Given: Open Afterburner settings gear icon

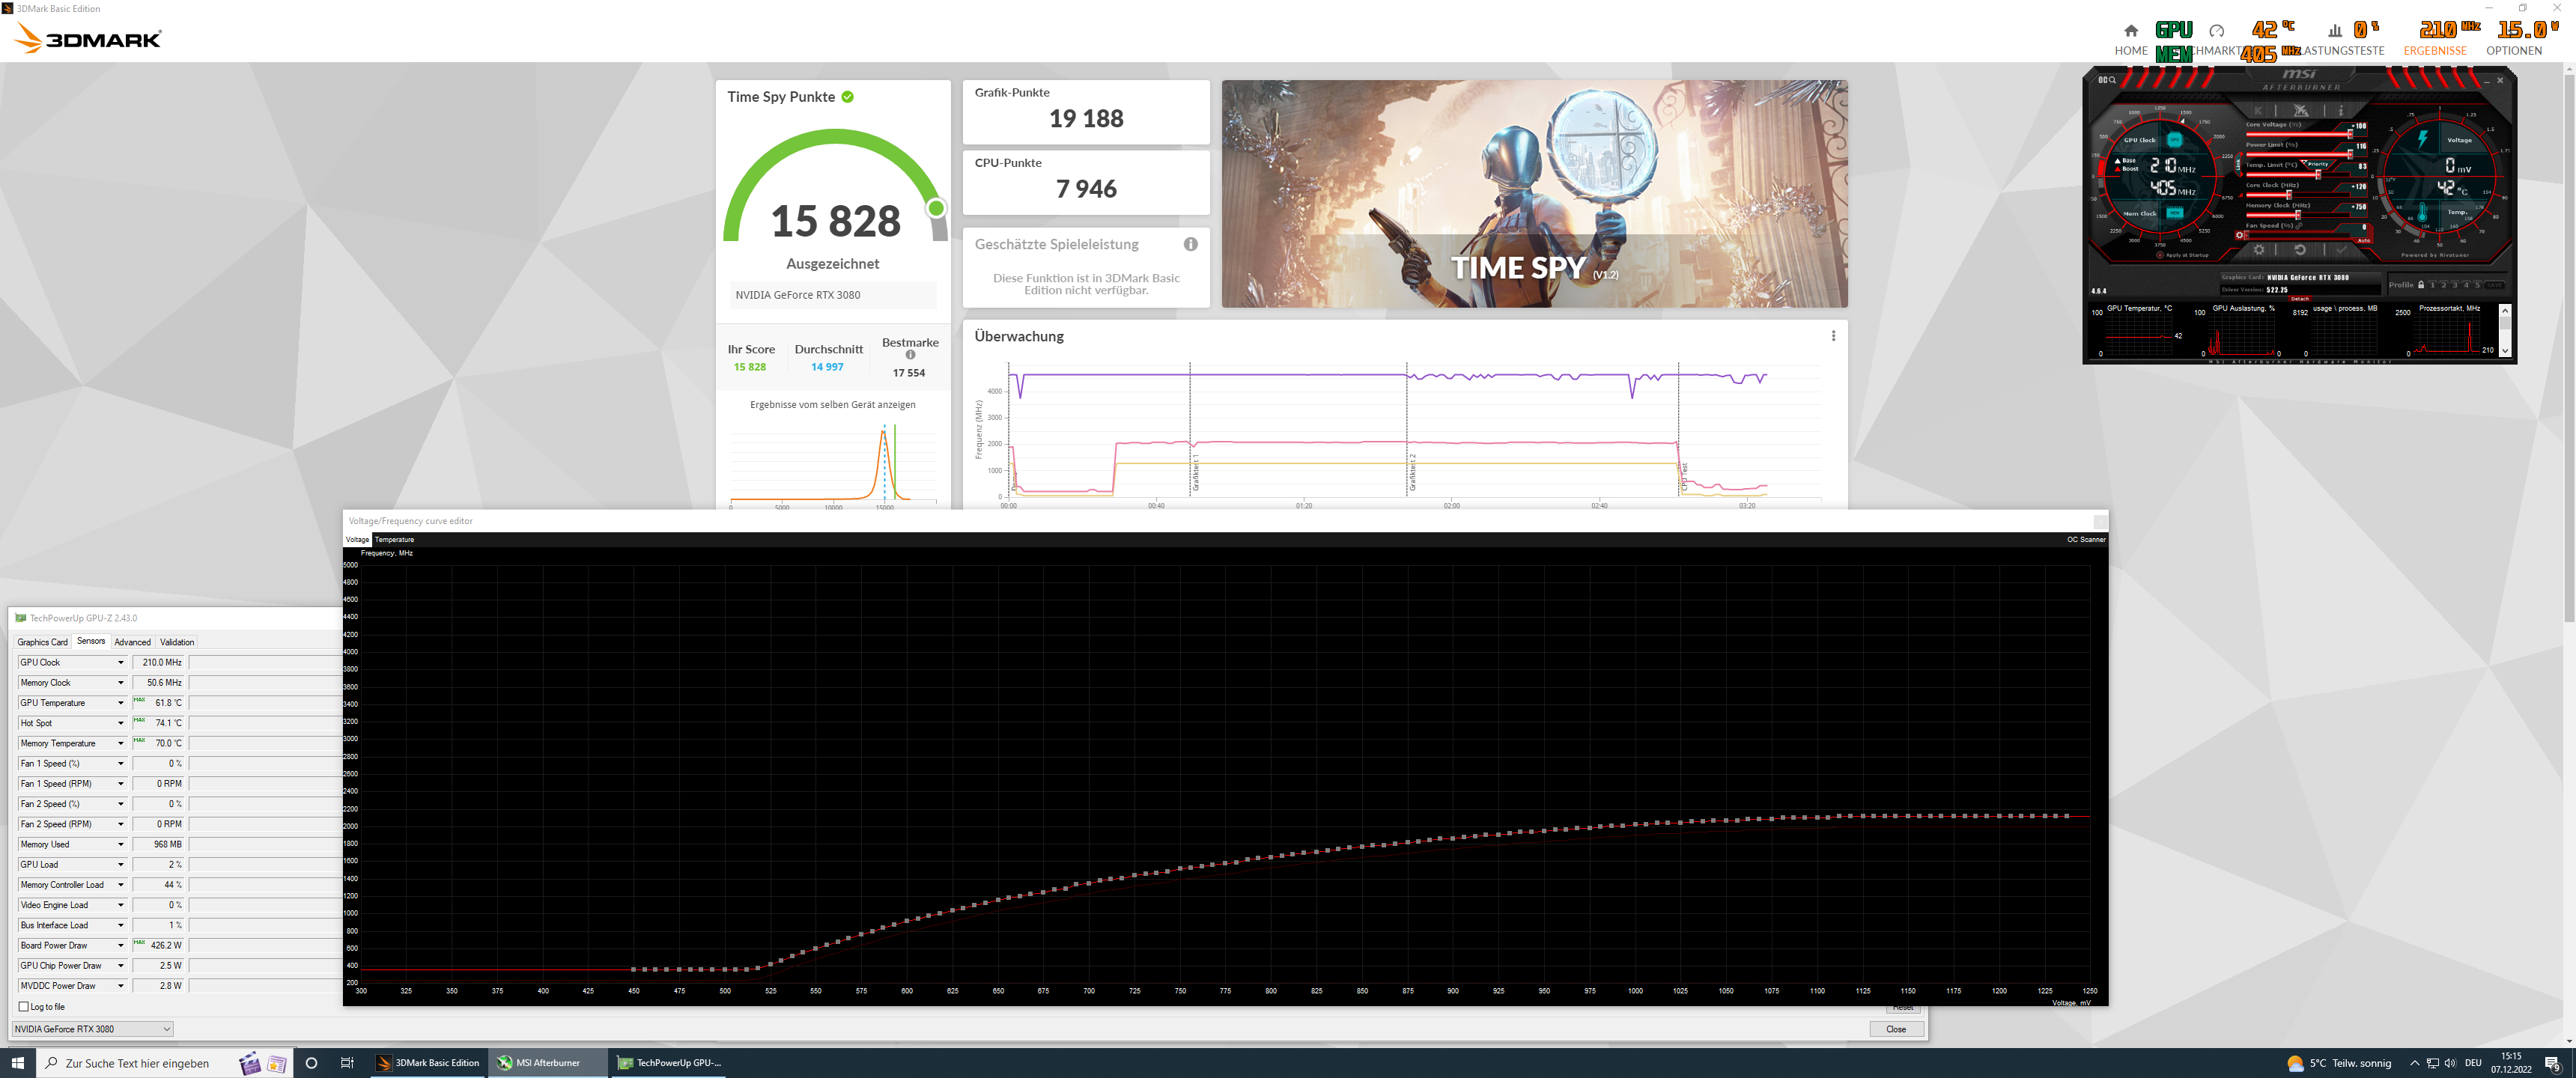Looking at the screenshot, I should point(2260,250).
